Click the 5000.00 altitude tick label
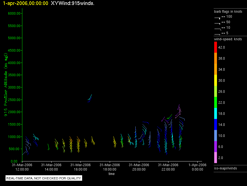Image resolution: width=247 pixels, height=186 pixels. point(14,38)
